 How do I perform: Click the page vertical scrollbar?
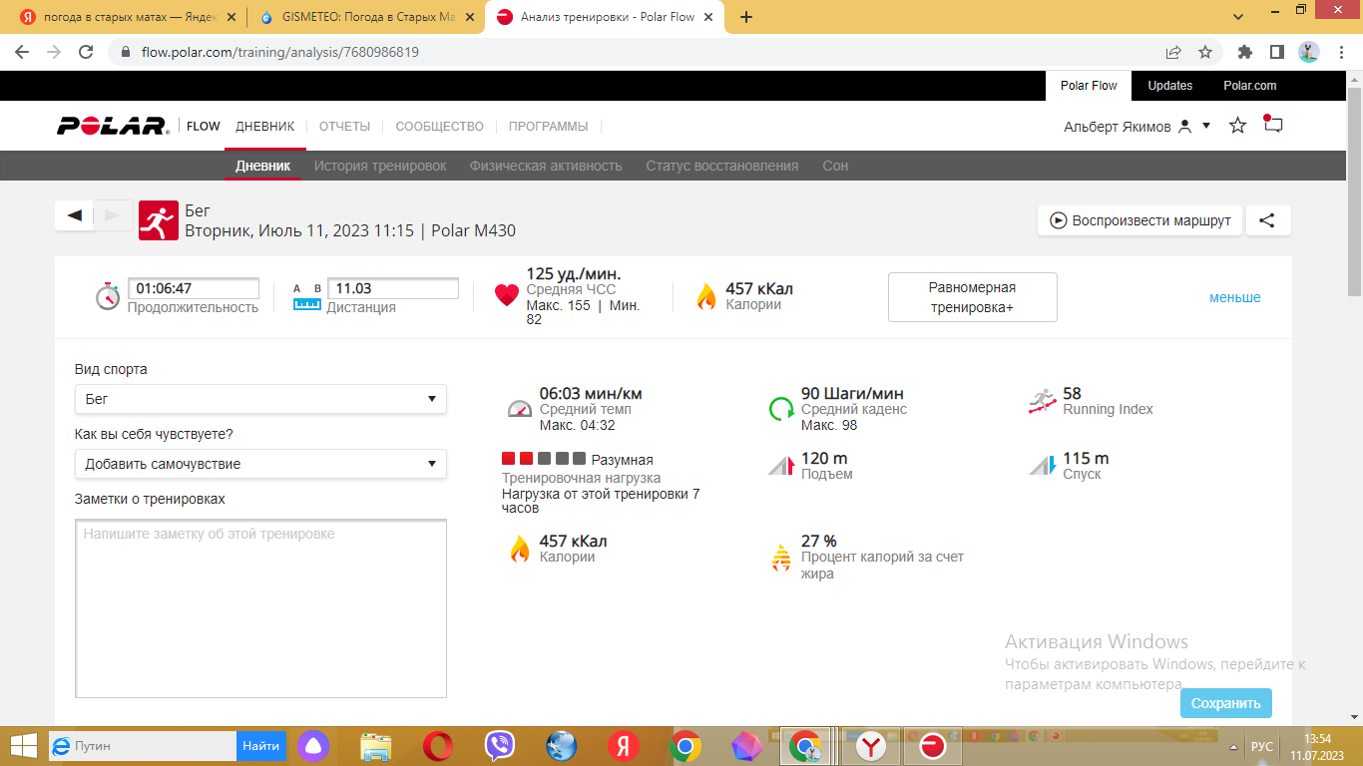pyautogui.click(x=1354, y=191)
